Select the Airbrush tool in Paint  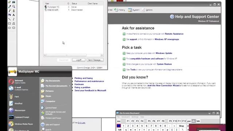(9, 15)
